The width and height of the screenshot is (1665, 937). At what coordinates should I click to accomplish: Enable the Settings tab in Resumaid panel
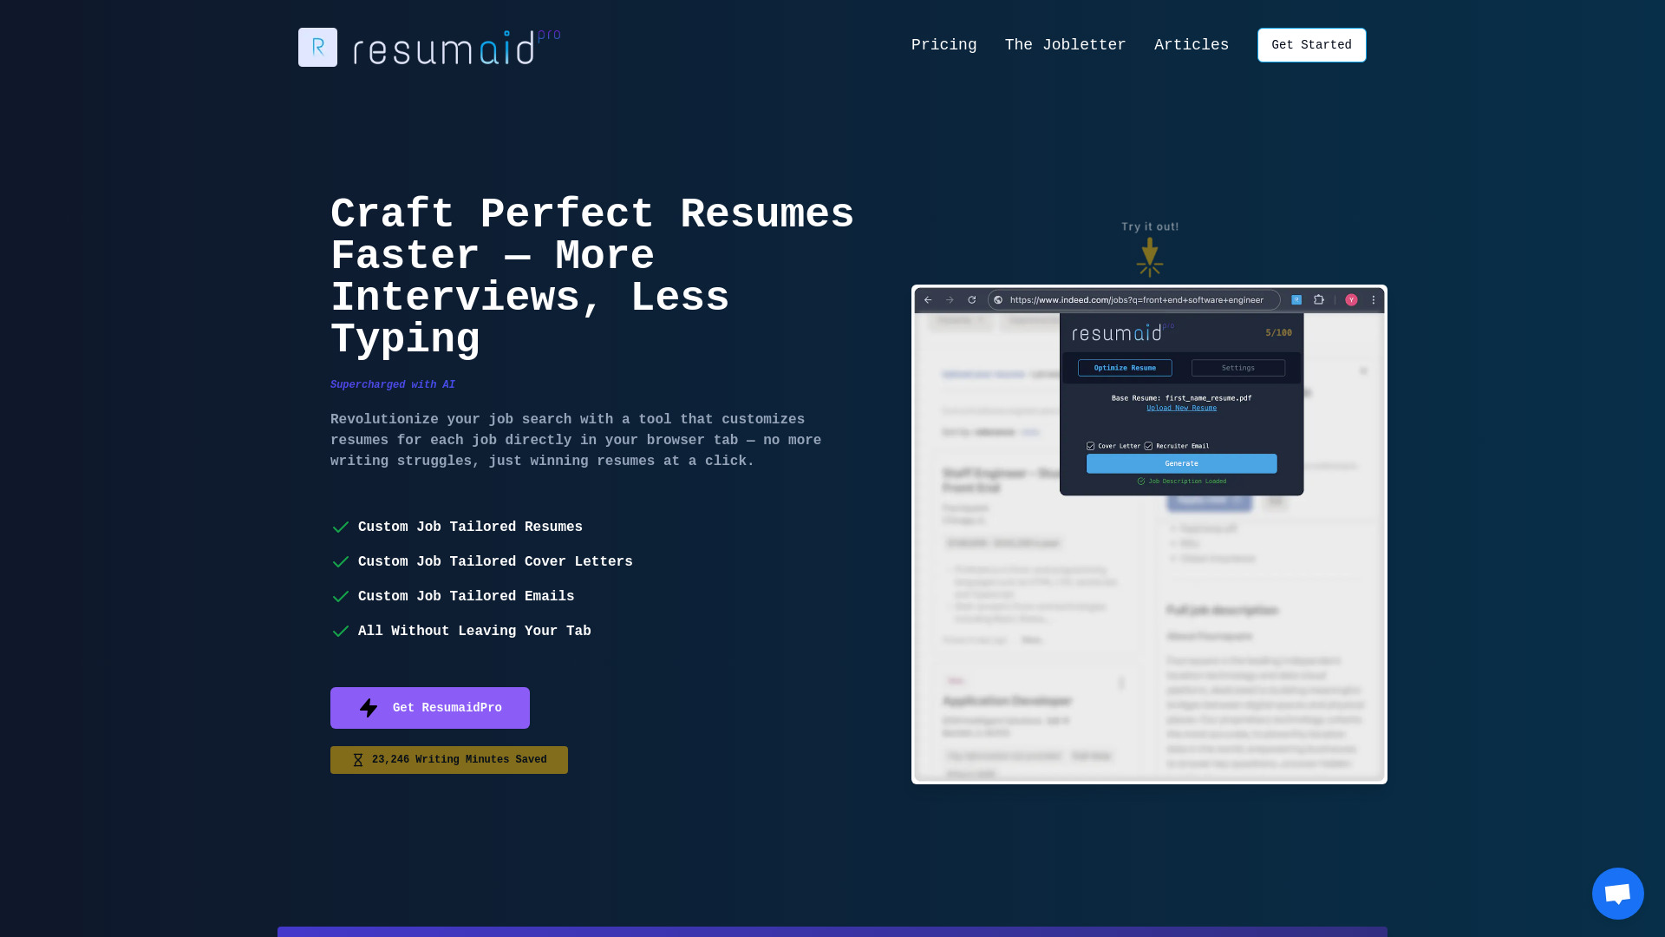[x=1238, y=367]
